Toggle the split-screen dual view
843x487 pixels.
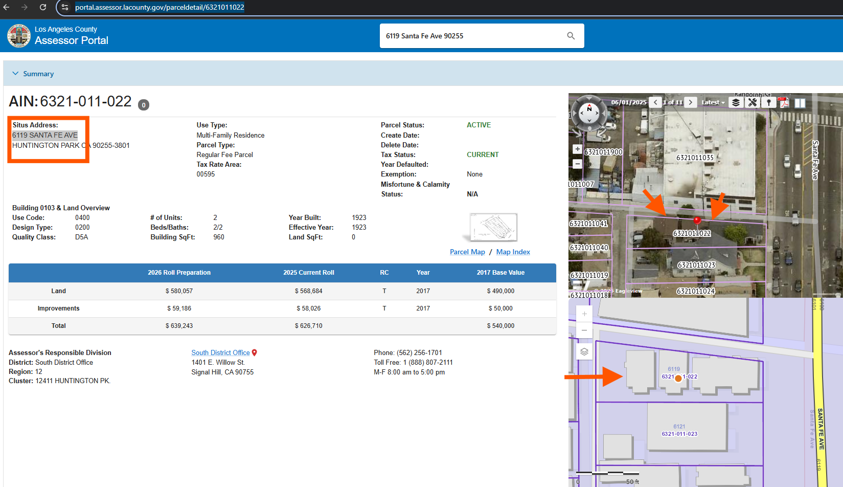800,102
